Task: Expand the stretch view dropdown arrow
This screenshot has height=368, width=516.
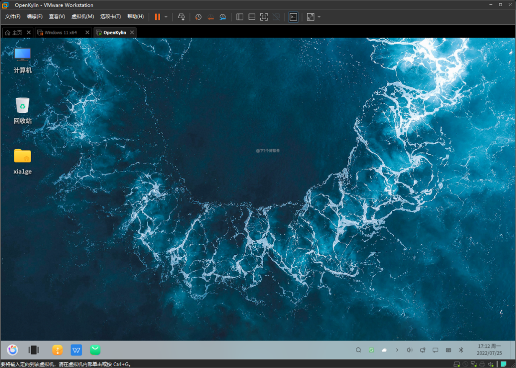Action: [x=319, y=17]
